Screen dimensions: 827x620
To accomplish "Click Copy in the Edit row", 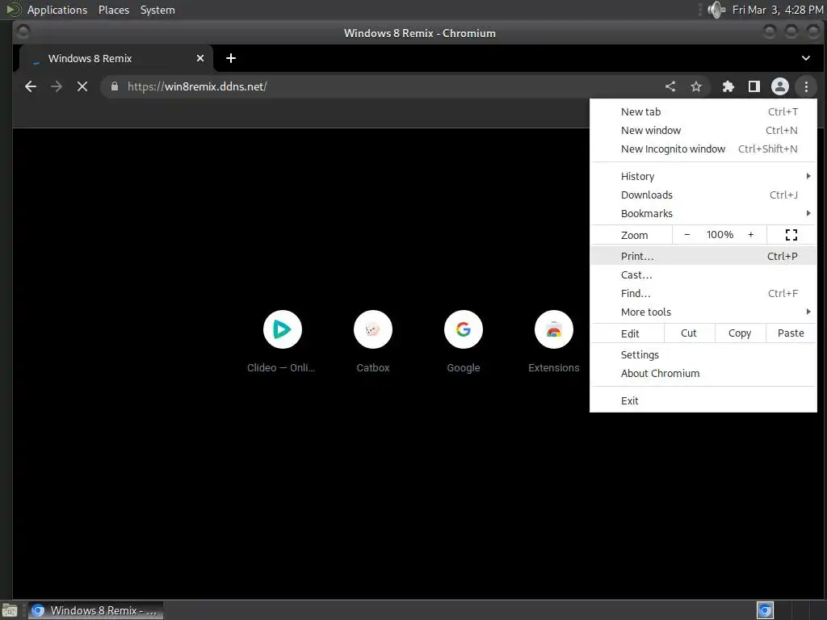I will click(x=740, y=333).
